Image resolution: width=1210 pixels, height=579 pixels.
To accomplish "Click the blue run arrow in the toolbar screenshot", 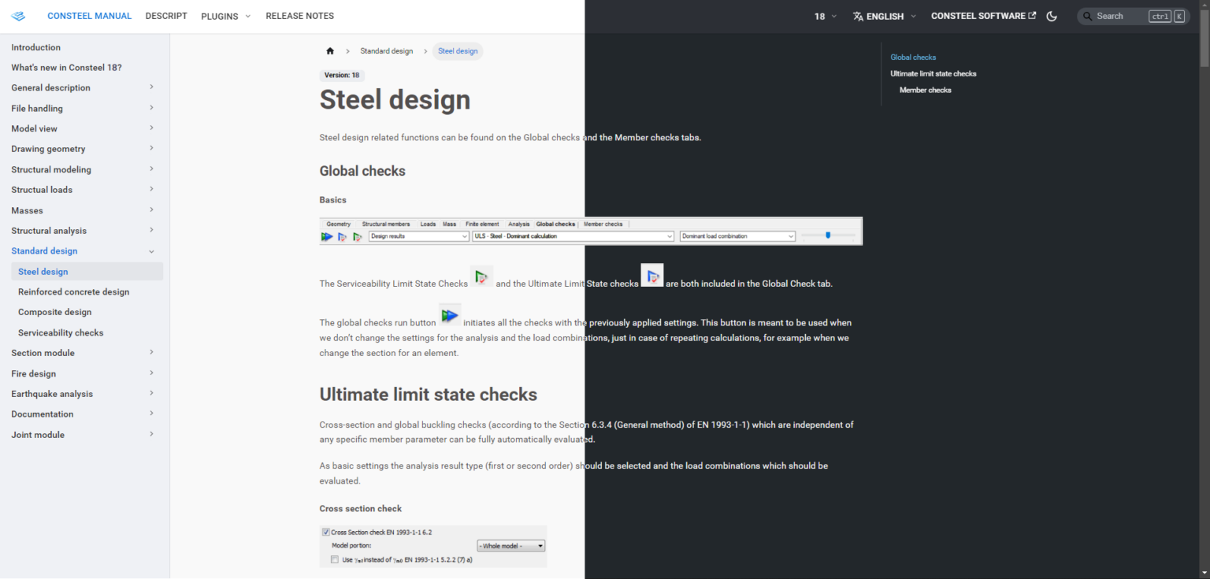I will coord(327,236).
